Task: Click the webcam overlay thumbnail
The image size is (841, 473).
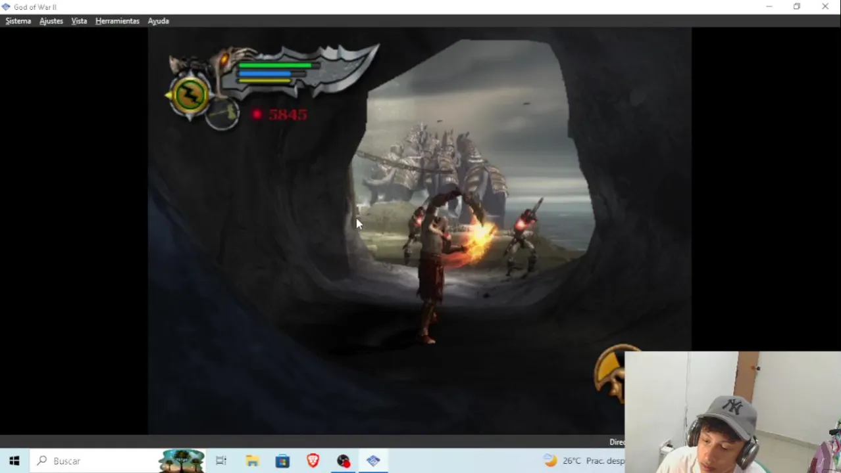Action: point(732,412)
